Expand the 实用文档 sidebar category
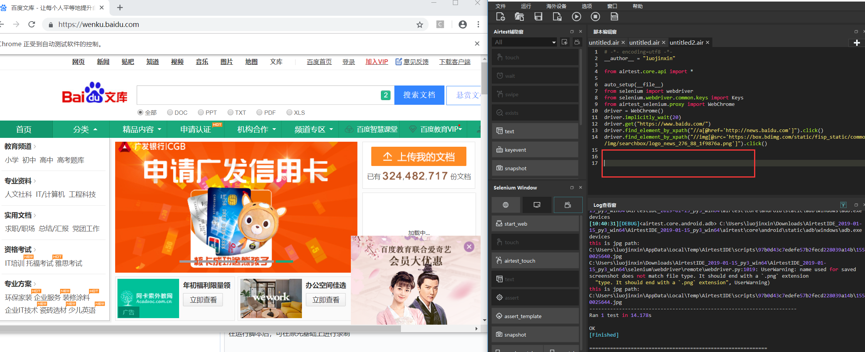 point(20,215)
